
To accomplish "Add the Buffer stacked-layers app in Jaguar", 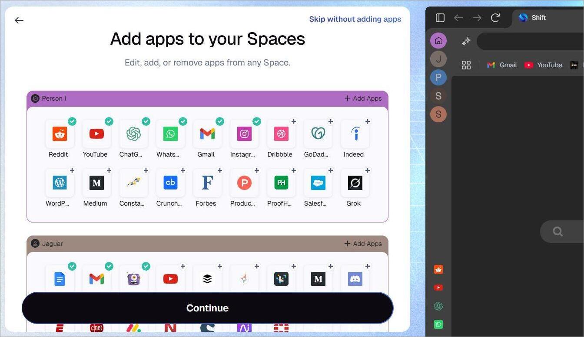I will [220, 266].
